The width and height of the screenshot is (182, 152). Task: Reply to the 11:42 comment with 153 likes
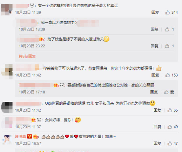point(155,75)
